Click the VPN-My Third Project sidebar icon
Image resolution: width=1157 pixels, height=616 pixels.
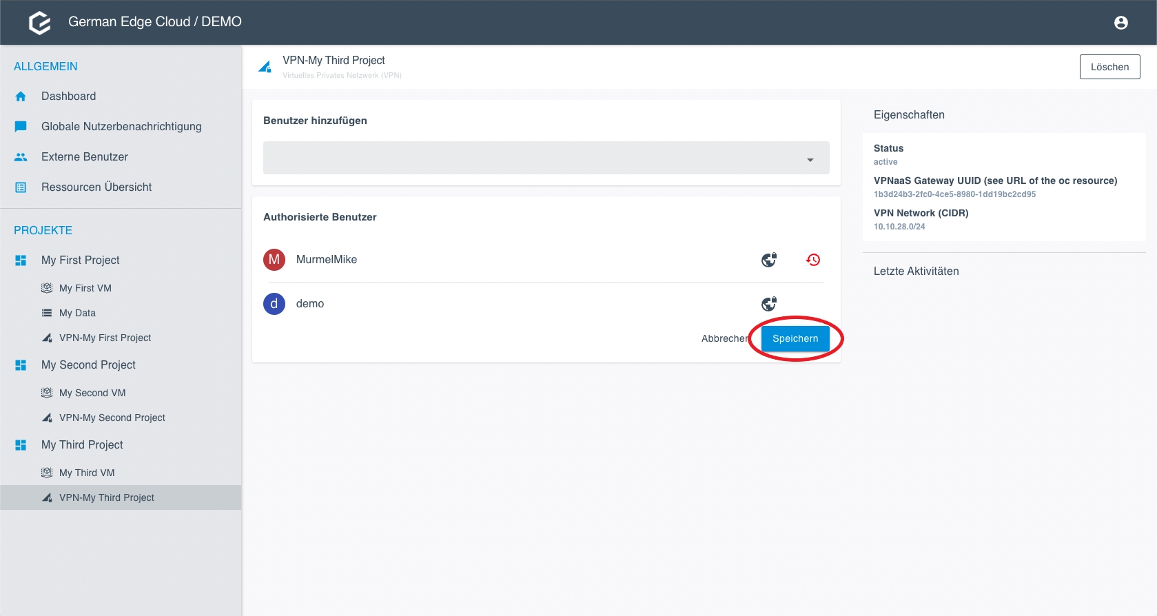click(x=47, y=497)
